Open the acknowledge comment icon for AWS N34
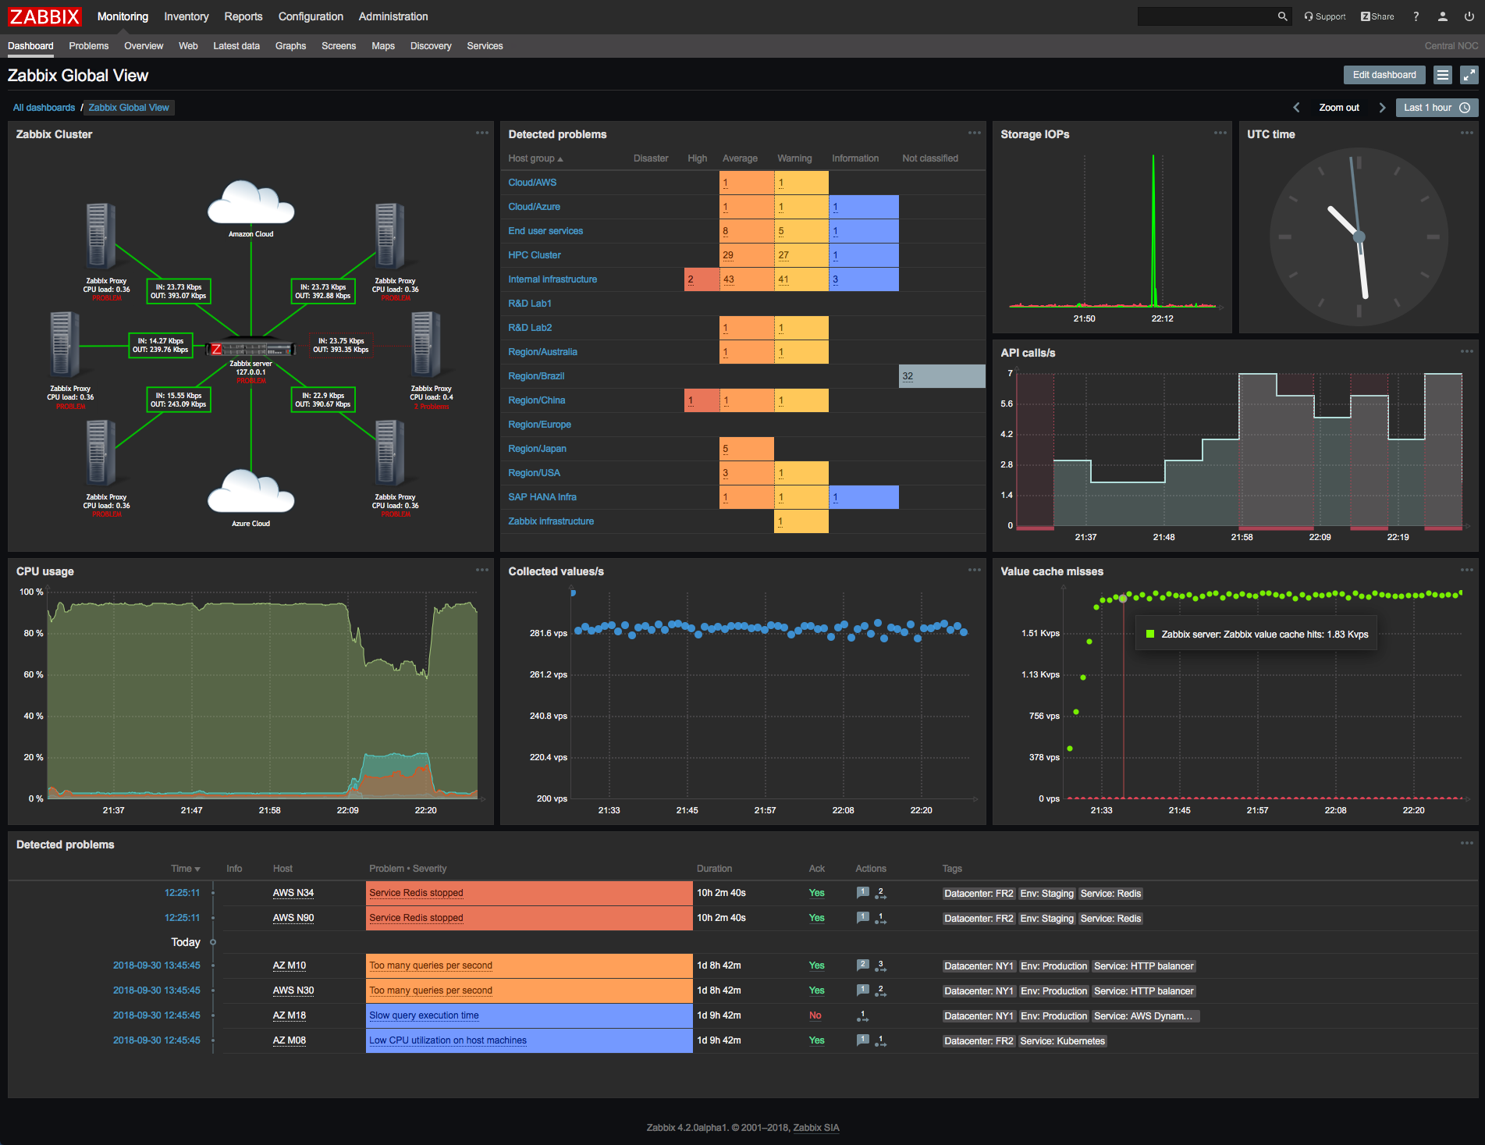1485x1145 pixels. pyautogui.click(x=863, y=892)
